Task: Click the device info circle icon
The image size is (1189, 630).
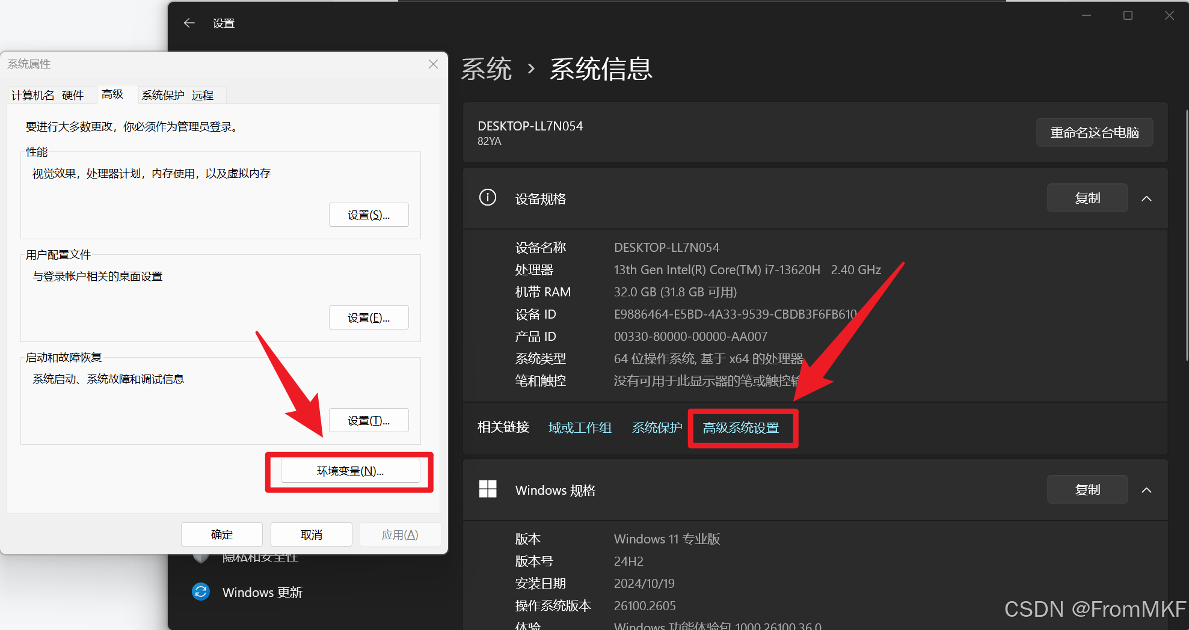Action: 488,198
